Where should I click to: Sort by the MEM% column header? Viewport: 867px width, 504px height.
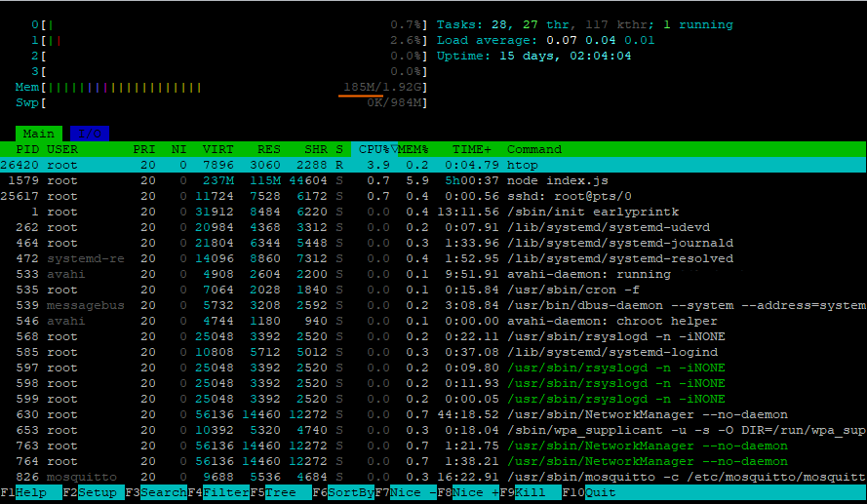(x=414, y=149)
